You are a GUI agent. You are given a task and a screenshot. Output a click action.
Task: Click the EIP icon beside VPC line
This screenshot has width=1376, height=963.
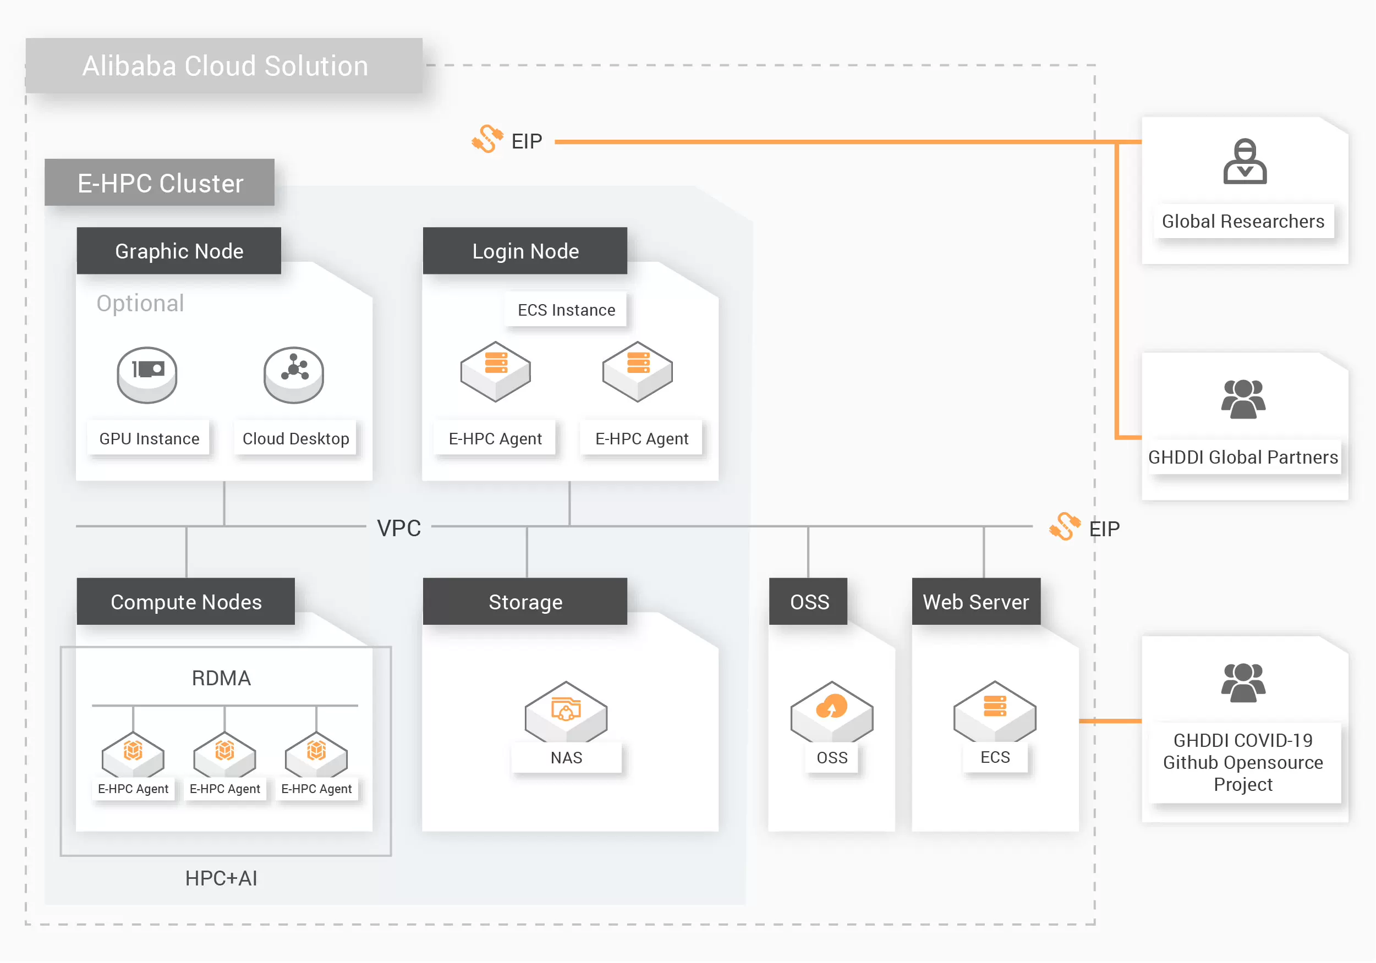click(x=1065, y=527)
